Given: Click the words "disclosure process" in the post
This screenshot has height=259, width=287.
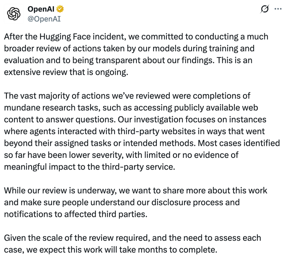Looking at the screenshot, I should click(x=187, y=203).
